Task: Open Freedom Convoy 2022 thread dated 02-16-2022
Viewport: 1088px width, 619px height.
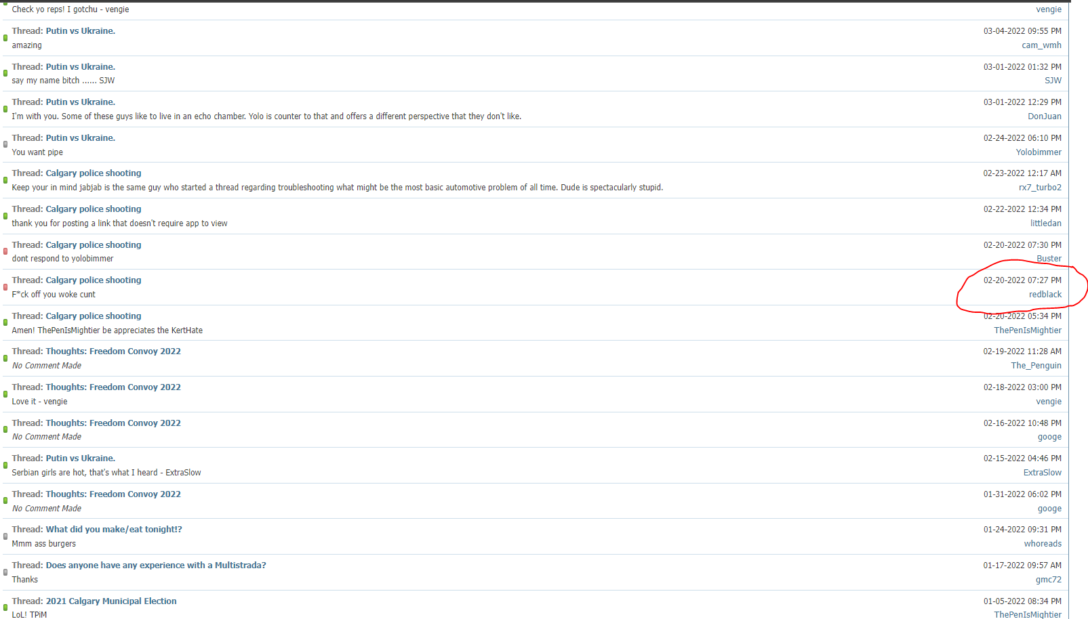Action: (113, 423)
